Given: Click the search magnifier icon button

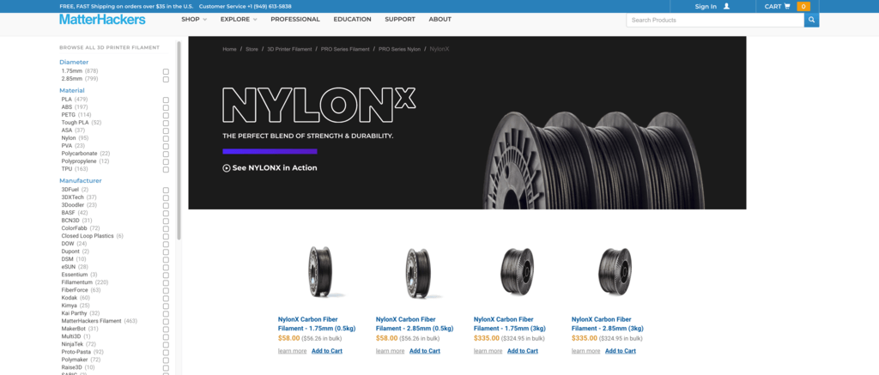Looking at the screenshot, I should [811, 21].
